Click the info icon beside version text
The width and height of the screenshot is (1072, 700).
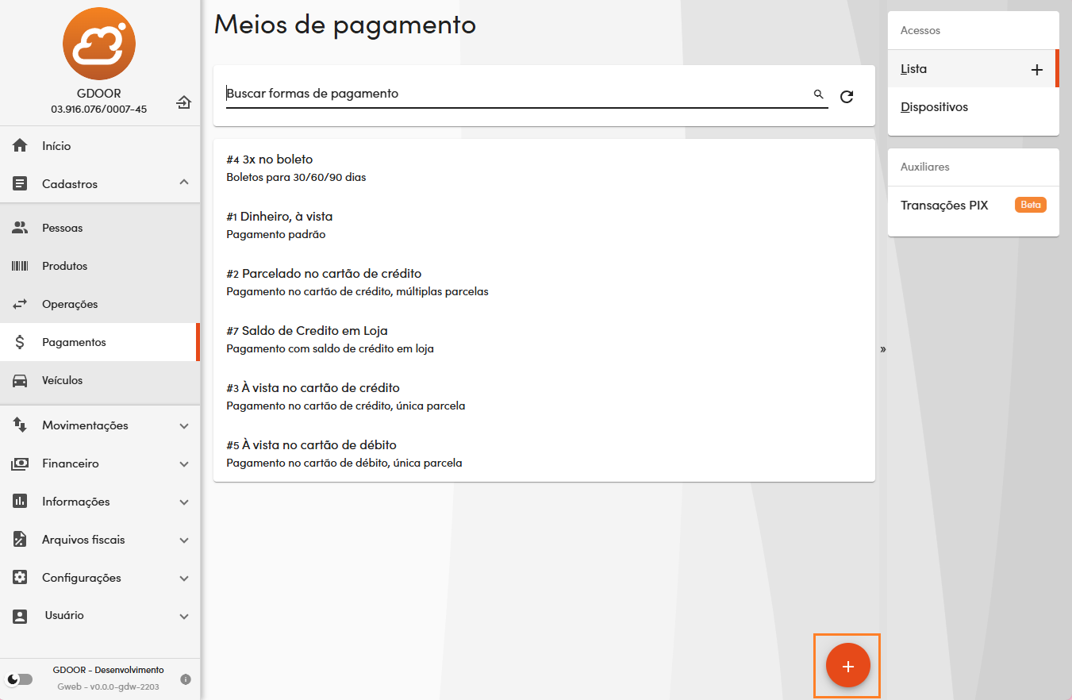click(x=186, y=679)
